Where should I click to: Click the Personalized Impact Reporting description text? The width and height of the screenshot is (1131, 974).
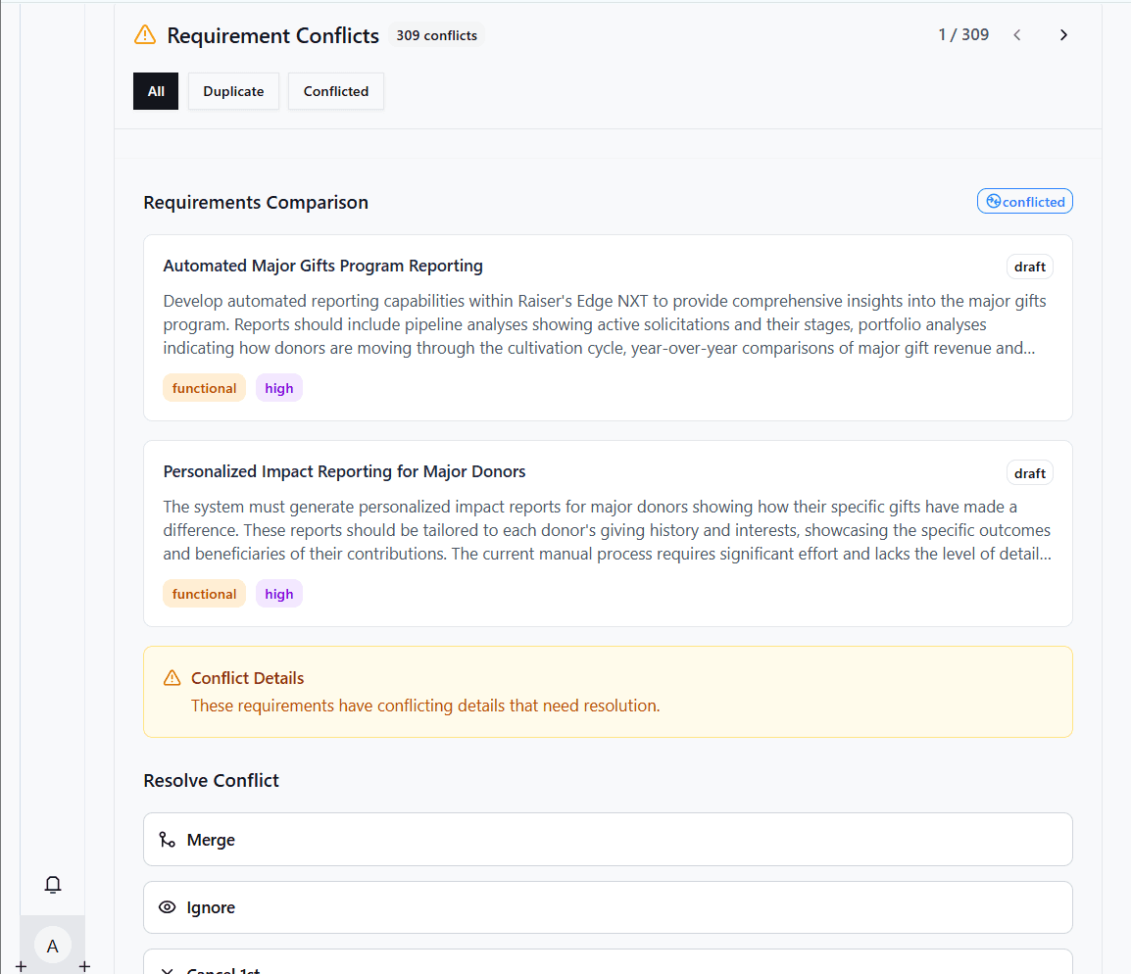[608, 530]
